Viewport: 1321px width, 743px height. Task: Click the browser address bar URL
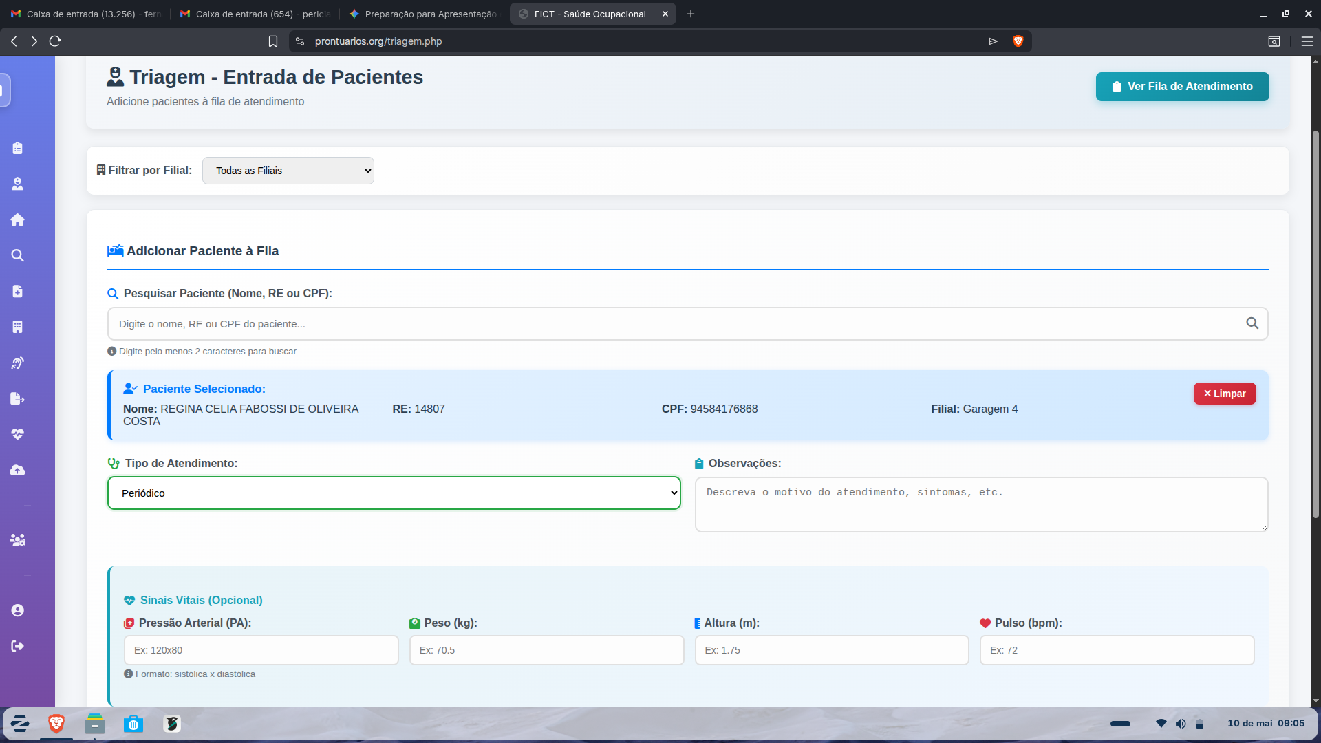coord(378,41)
